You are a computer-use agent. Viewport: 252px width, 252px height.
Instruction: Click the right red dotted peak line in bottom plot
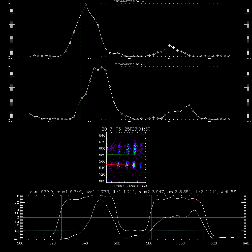(195, 217)
